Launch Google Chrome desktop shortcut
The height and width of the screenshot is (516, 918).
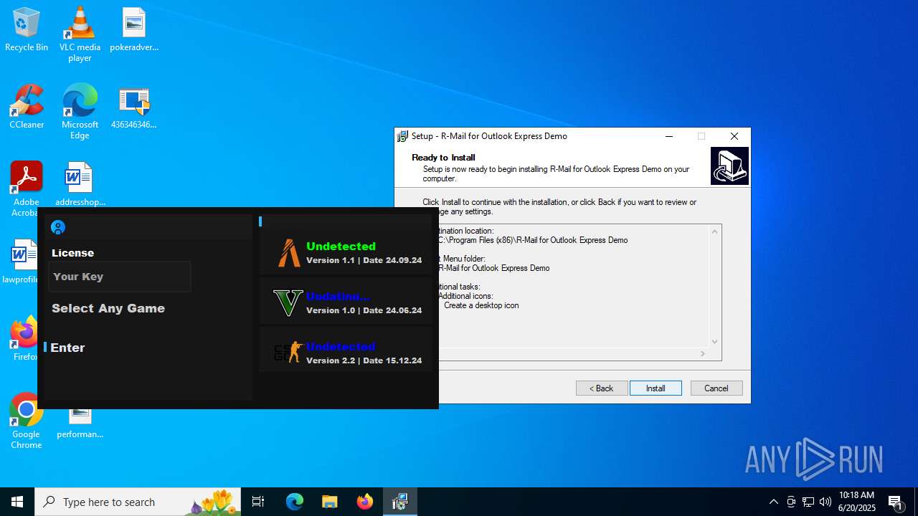27,421
